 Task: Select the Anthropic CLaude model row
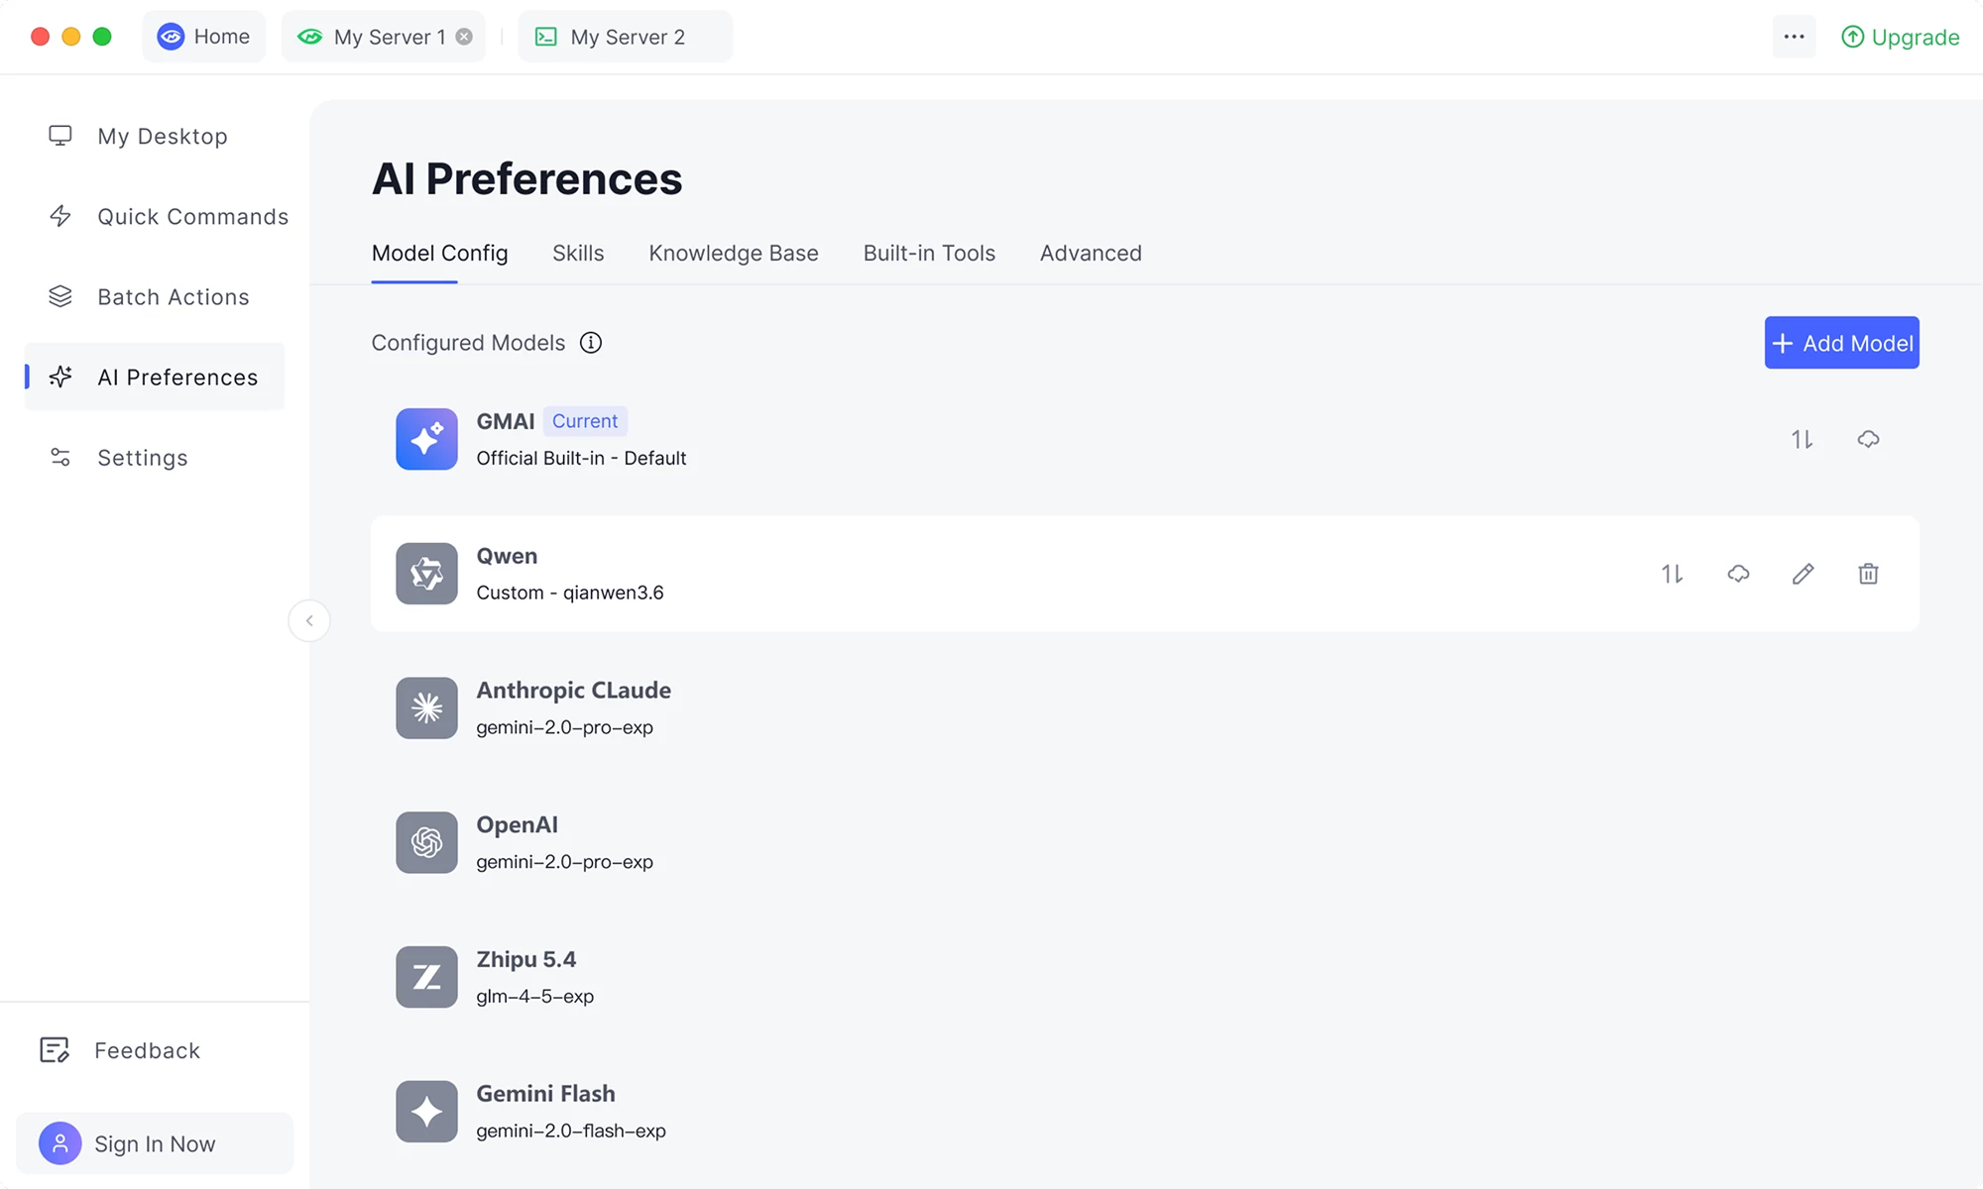click(x=1145, y=708)
